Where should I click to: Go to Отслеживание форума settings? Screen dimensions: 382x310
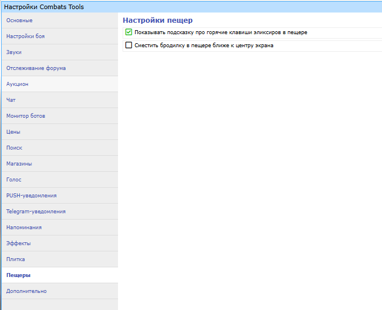[x=36, y=68]
